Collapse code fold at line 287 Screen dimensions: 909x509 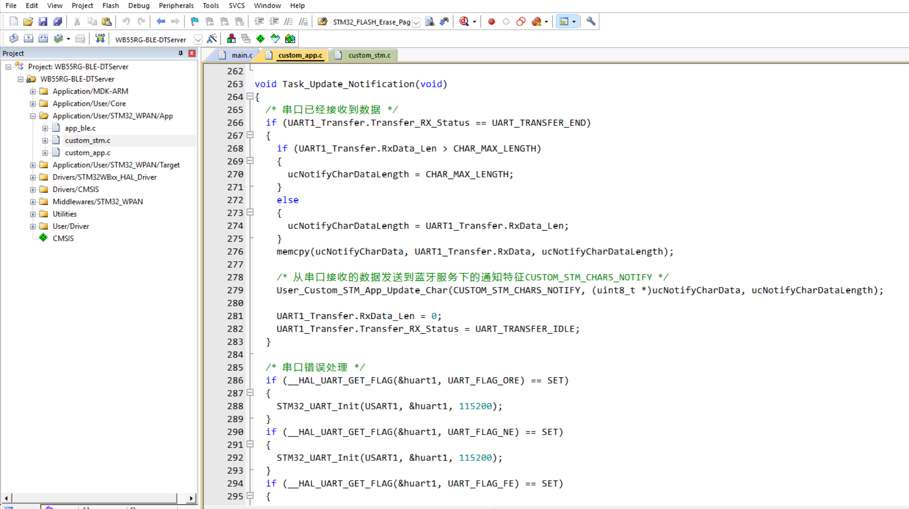click(x=250, y=393)
